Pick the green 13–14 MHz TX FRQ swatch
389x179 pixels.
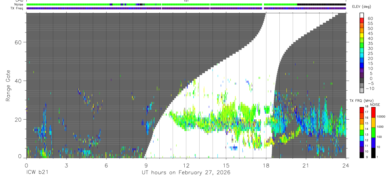(362, 133)
